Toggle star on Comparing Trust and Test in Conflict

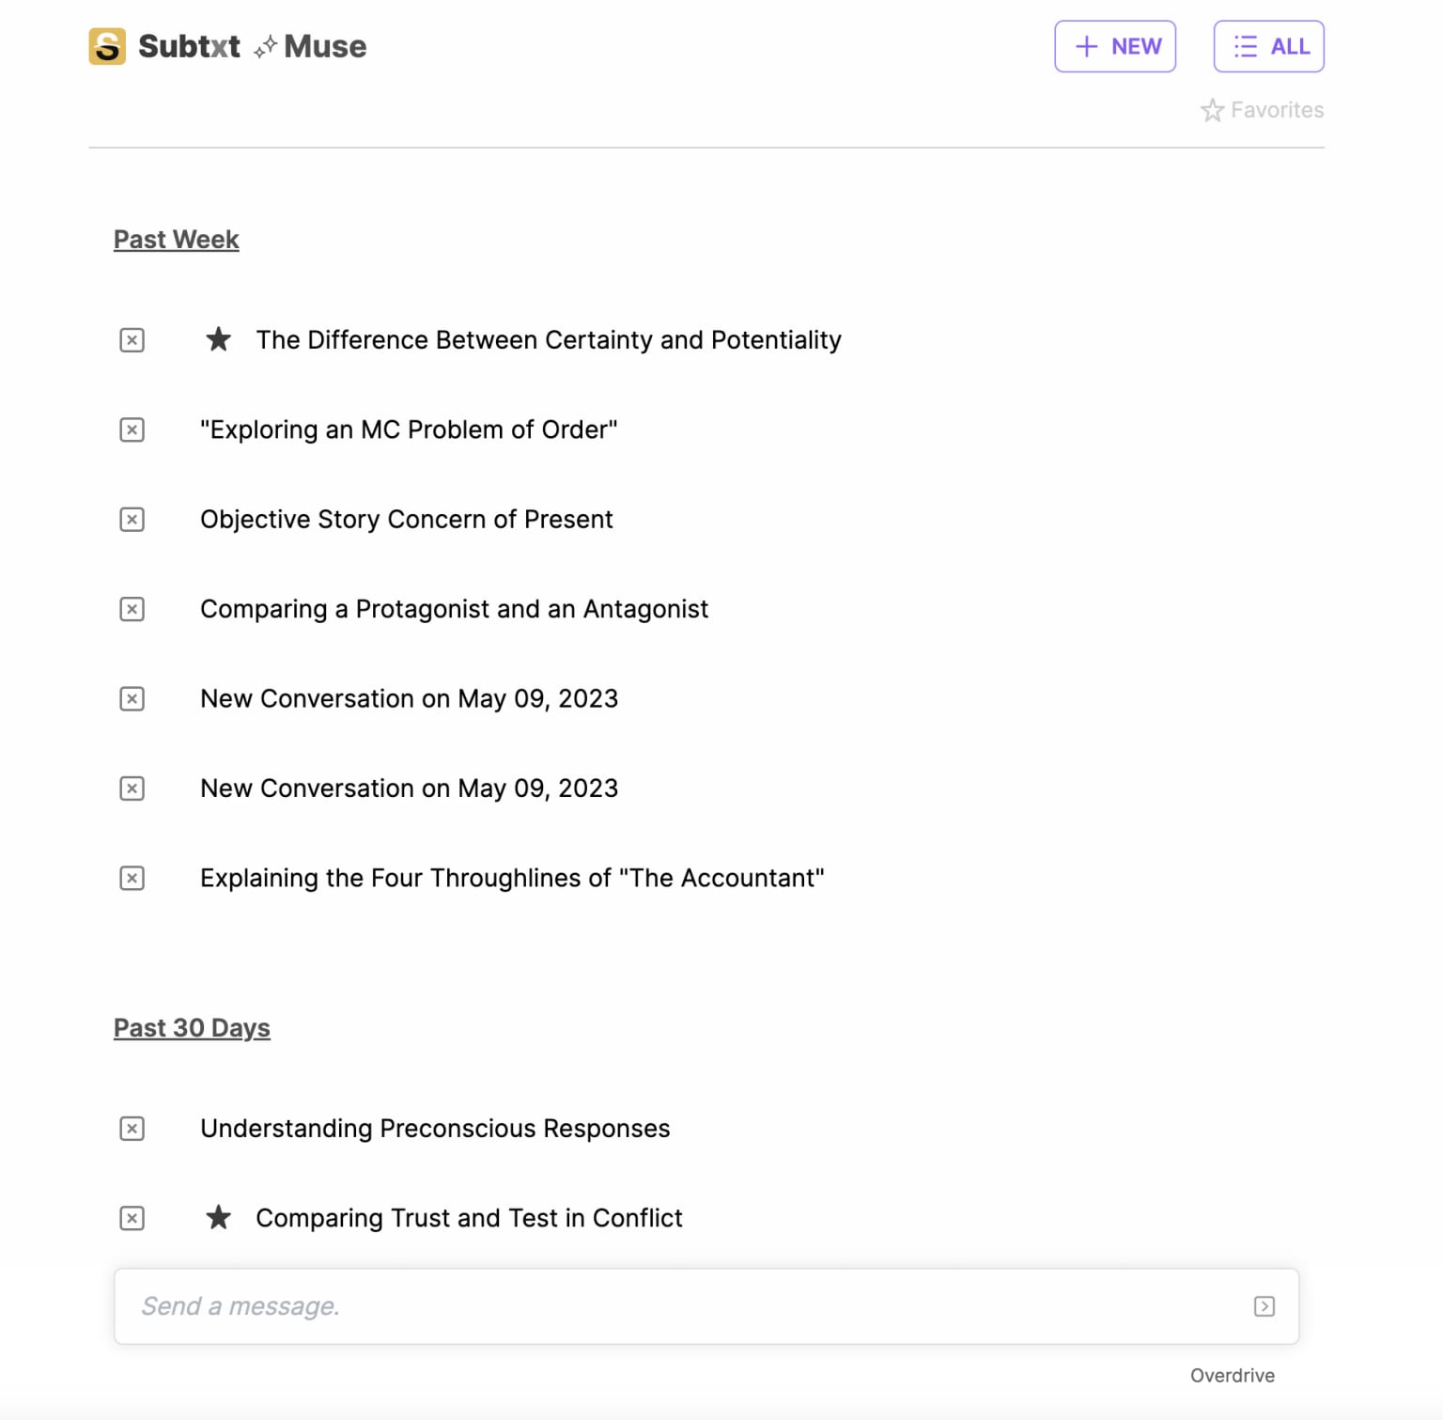coord(218,1217)
